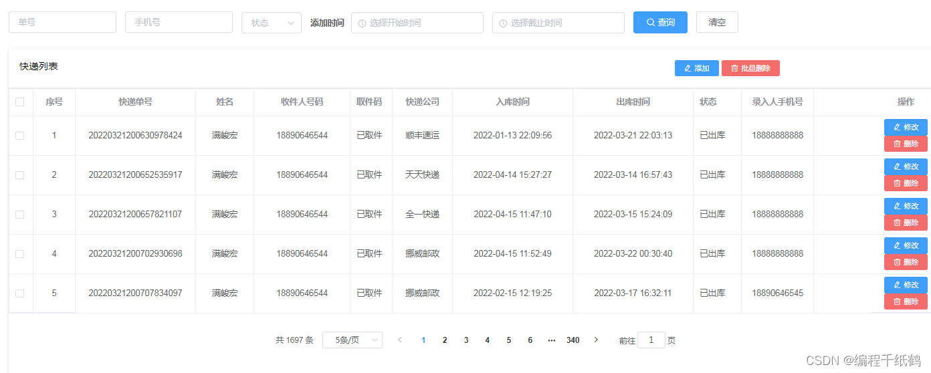Go to last page 340
The height and width of the screenshot is (373, 931).
tap(573, 340)
